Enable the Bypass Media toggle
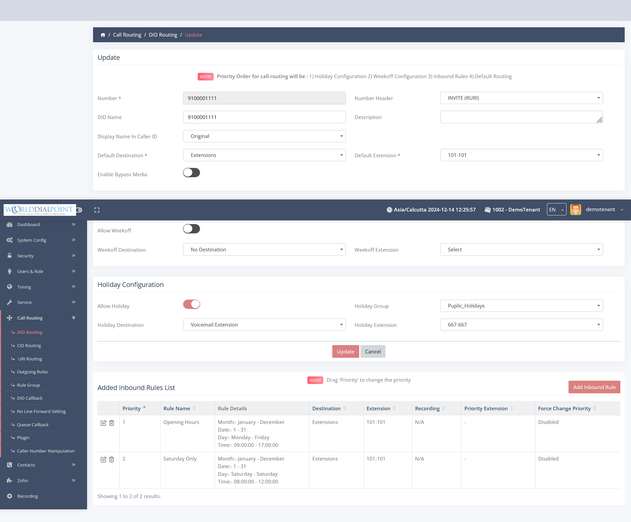631x522 pixels. tap(191, 173)
